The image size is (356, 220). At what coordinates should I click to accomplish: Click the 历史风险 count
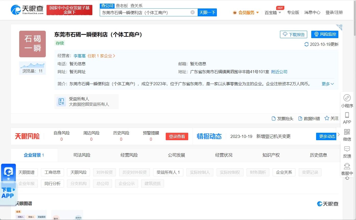click(121, 139)
